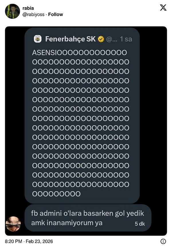The height and width of the screenshot is (250, 172).
Task: Click the truncated @... handle
Action: (x=112, y=39)
